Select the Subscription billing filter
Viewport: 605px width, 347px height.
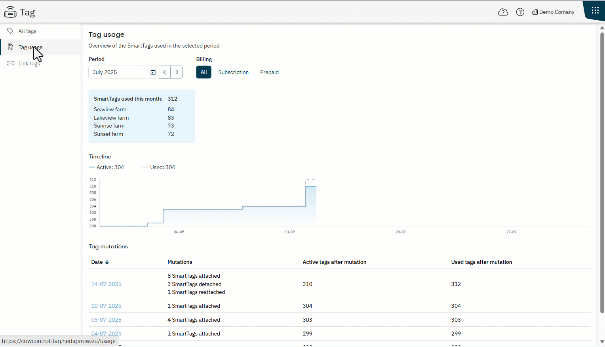point(234,72)
